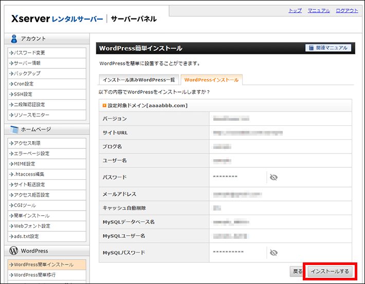Click the 戻る button

click(x=297, y=271)
